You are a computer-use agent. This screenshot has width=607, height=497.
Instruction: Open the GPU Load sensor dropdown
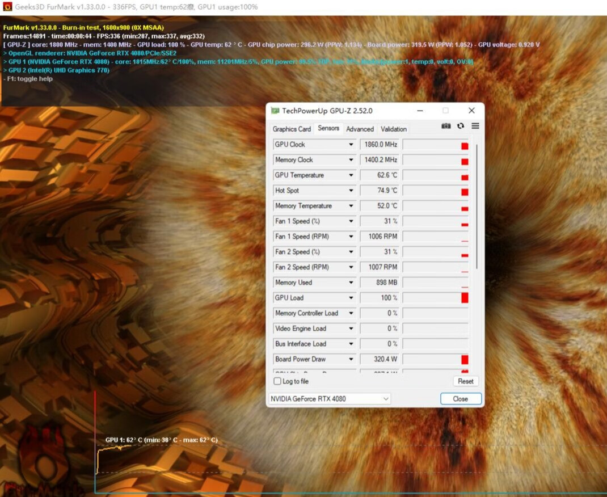[x=351, y=298]
